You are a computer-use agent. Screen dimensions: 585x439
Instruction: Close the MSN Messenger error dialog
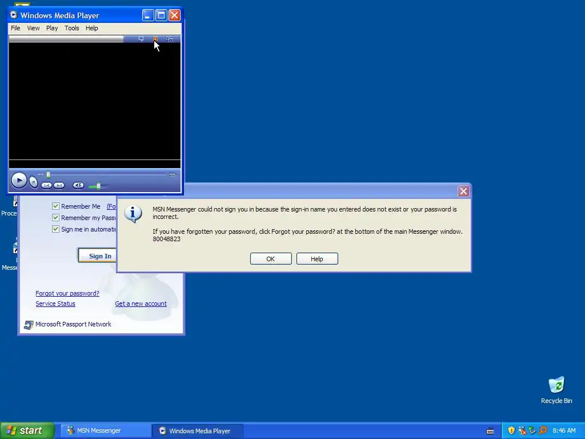tap(463, 191)
